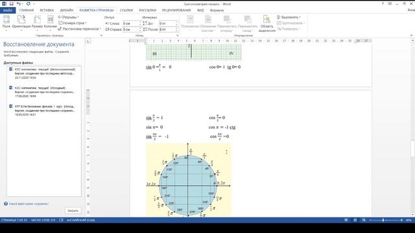
Task: Expand the Номера строк (Line numbers) dropdown
Action: pos(72,23)
